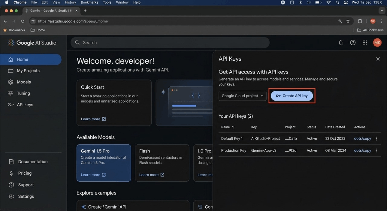Open the Documentation section
387x211 pixels.
[x=33, y=161]
